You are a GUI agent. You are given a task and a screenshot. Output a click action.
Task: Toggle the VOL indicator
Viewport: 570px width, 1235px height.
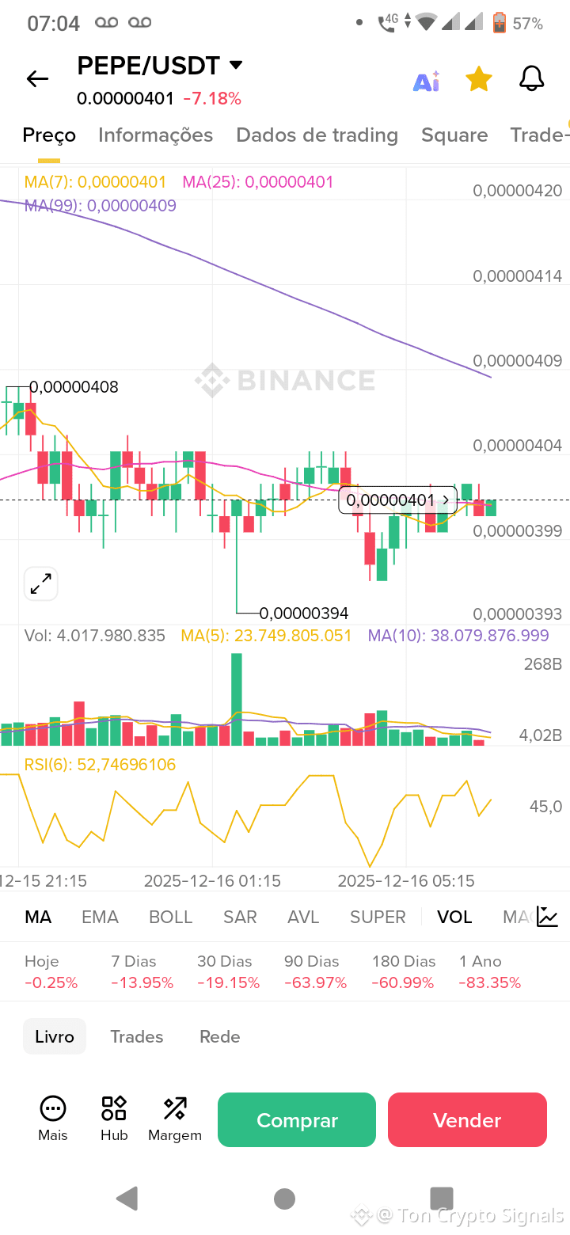454,917
